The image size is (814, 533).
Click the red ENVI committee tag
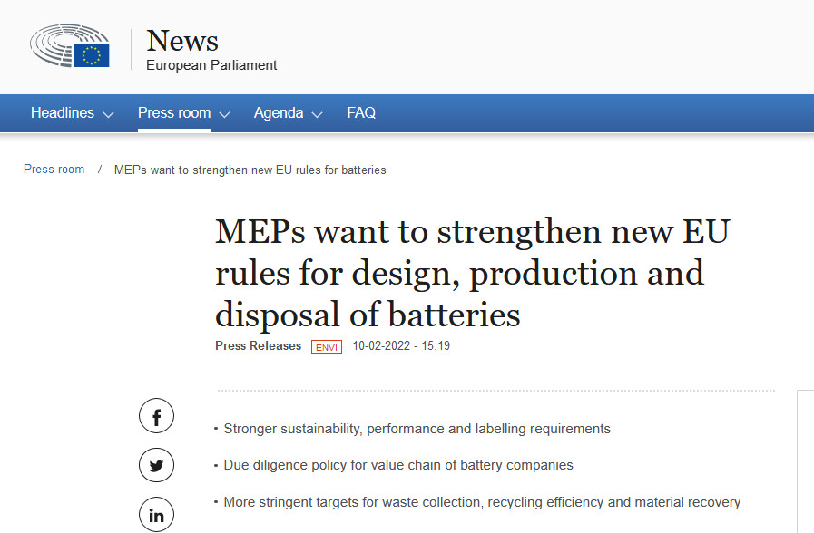pyautogui.click(x=327, y=346)
